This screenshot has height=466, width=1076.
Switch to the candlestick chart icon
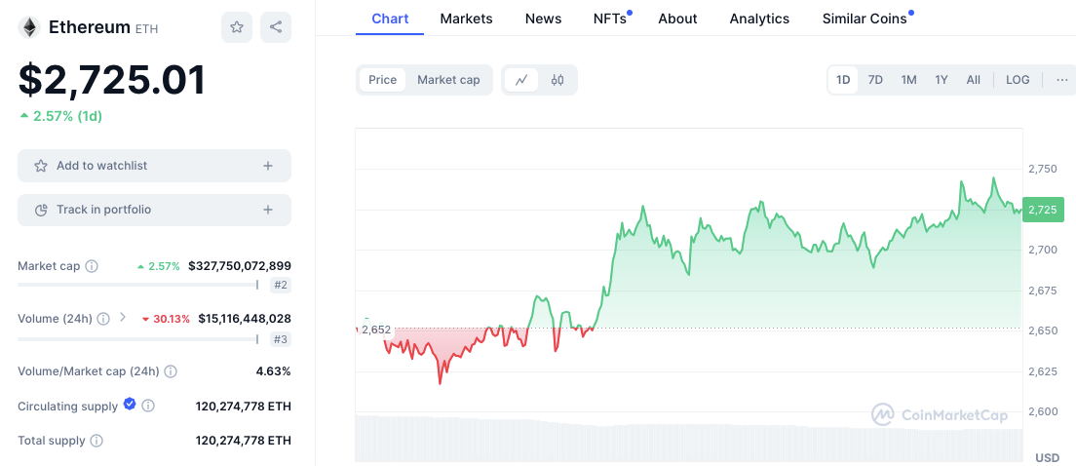[557, 80]
